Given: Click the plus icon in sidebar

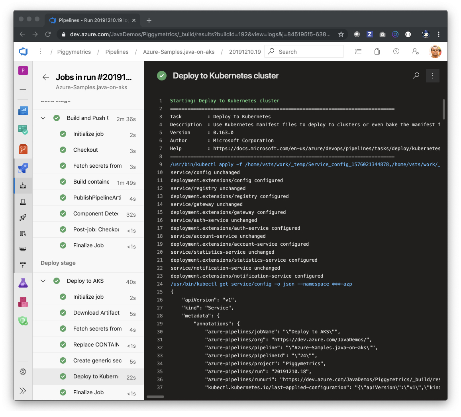Looking at the screenshot, I should pos(23,90).
